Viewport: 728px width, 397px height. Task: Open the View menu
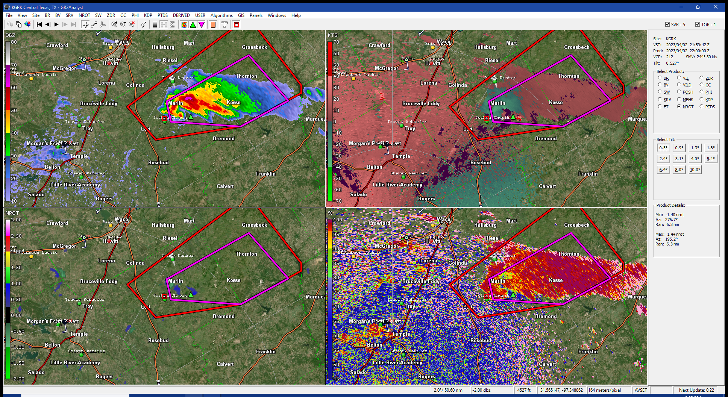coord(22,15)
